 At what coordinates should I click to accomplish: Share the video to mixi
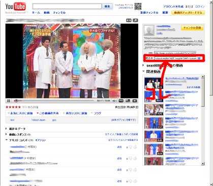click(x=12, y=120)
